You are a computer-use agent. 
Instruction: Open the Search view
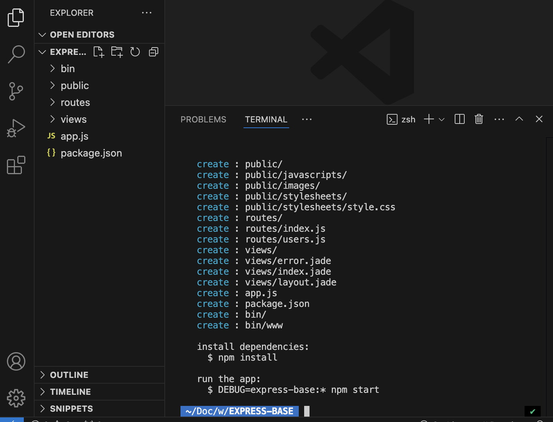click(16, 54)
